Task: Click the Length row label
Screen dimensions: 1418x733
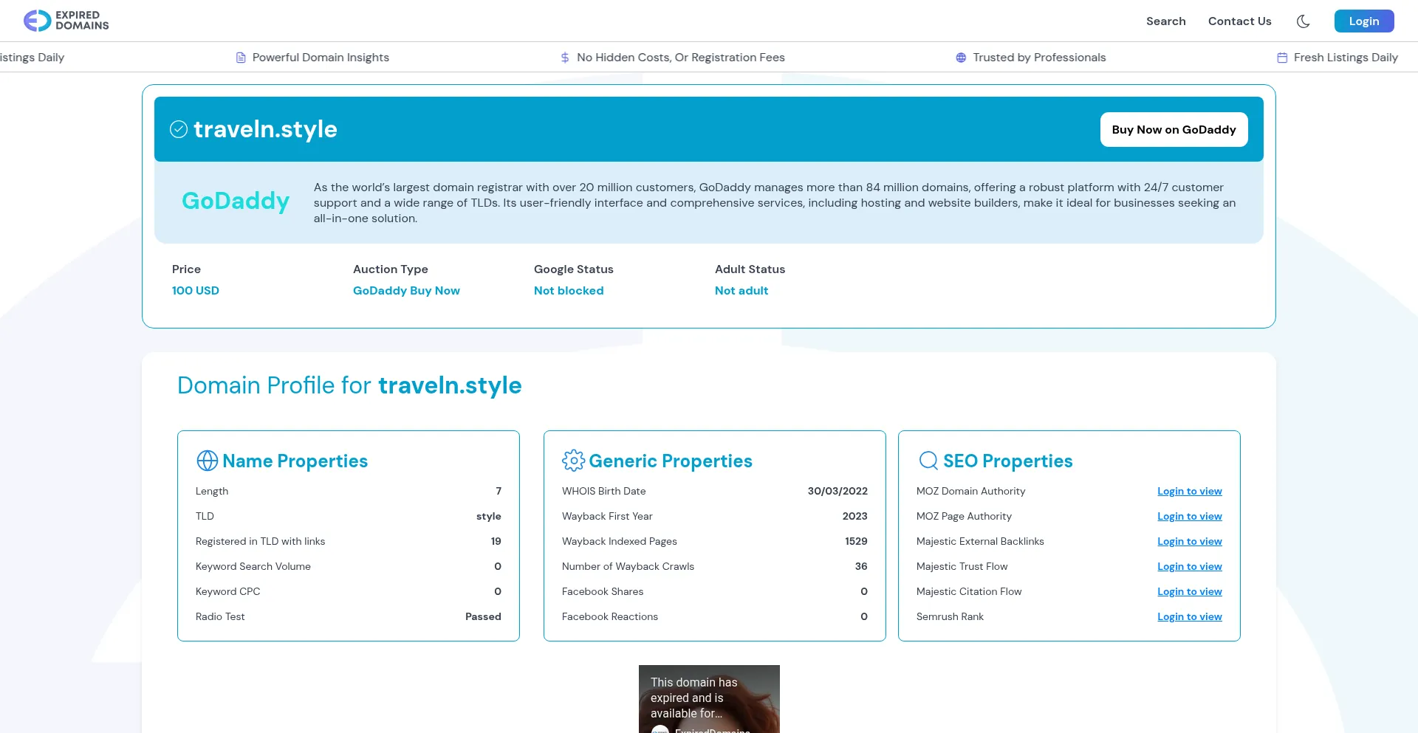Action: pos(212,491)
